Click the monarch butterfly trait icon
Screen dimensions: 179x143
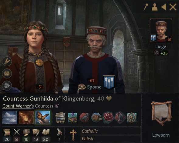(x=43, y=117)
